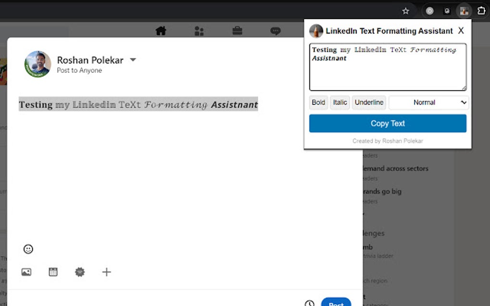The height and width of the screenshot is (306, 490).
Task: Show more options with plus icon
Action: coord(107,272)
